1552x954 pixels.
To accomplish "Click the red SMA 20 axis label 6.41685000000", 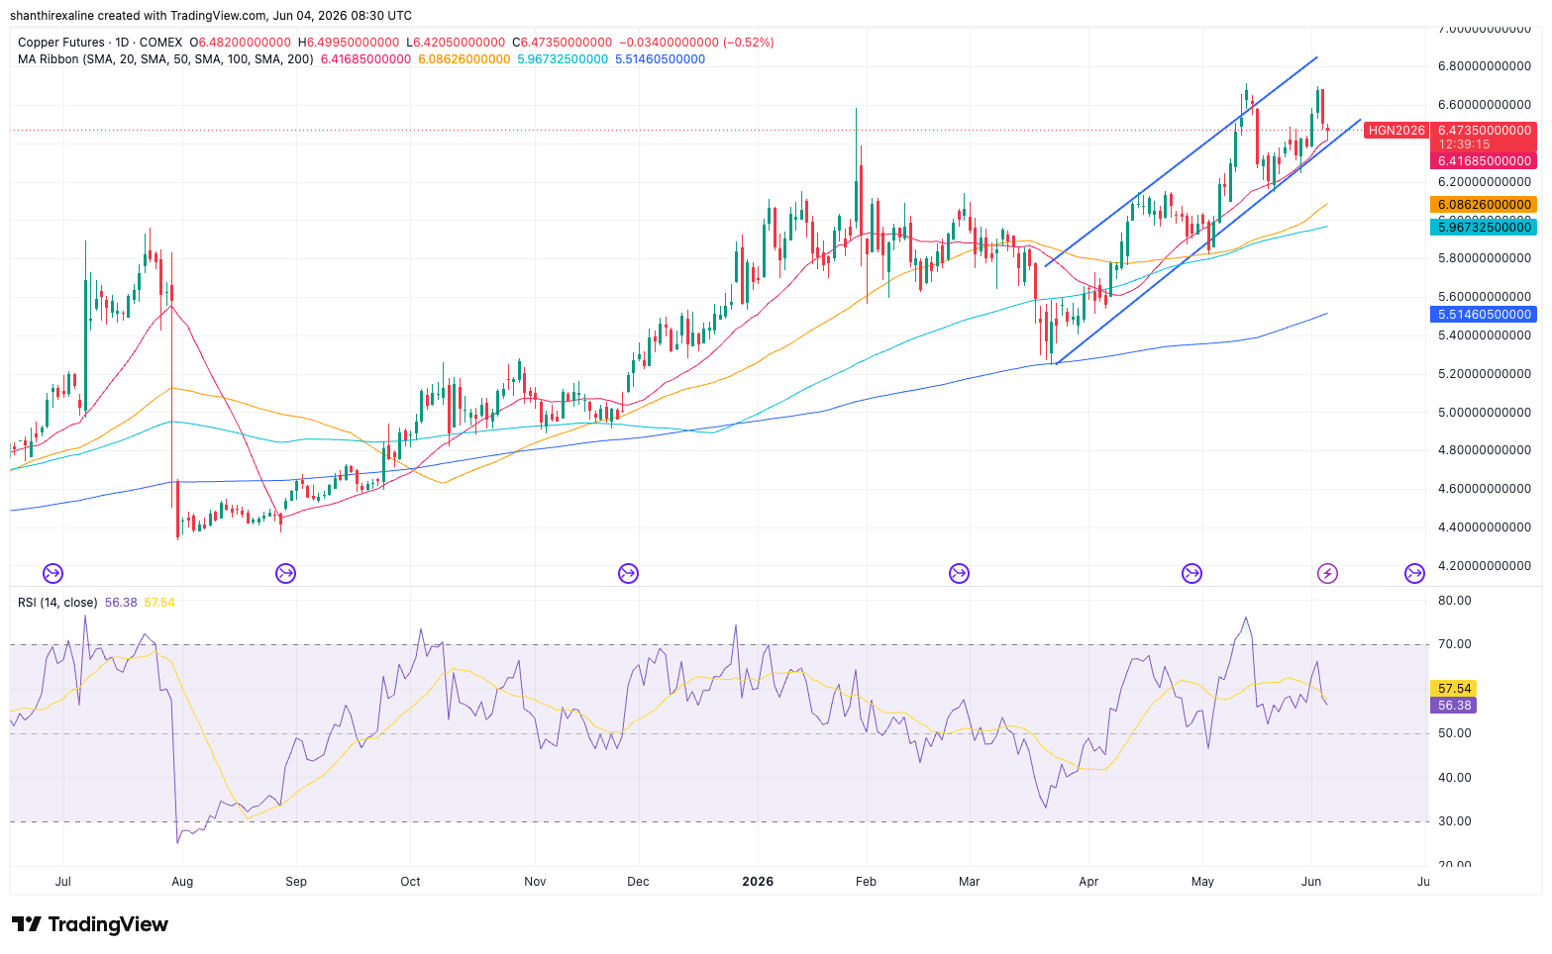I will point(1485,160).
